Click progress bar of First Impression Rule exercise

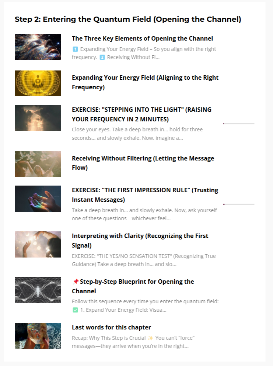238,204
